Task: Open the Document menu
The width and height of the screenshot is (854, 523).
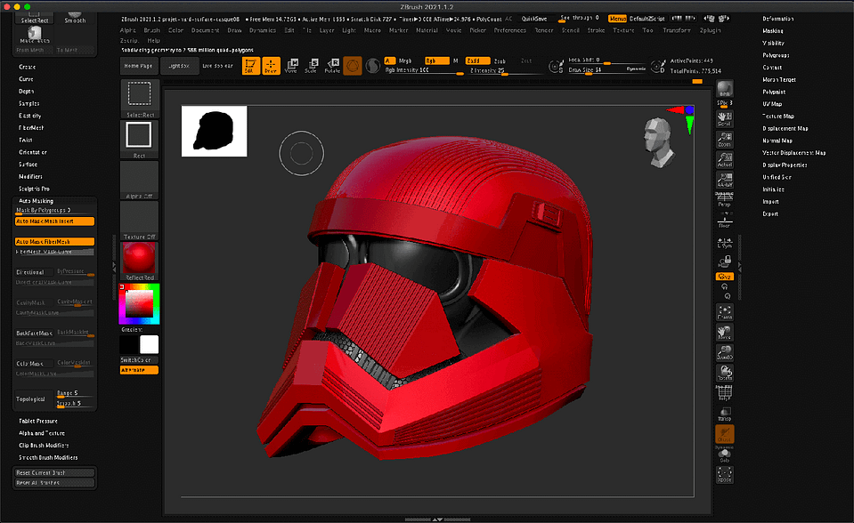Action: [x=206, y=30]
